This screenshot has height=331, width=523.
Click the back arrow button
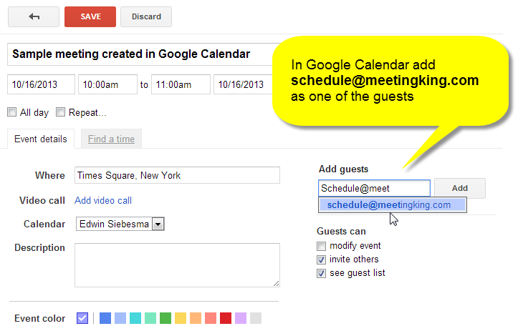(x=34, y=16)
